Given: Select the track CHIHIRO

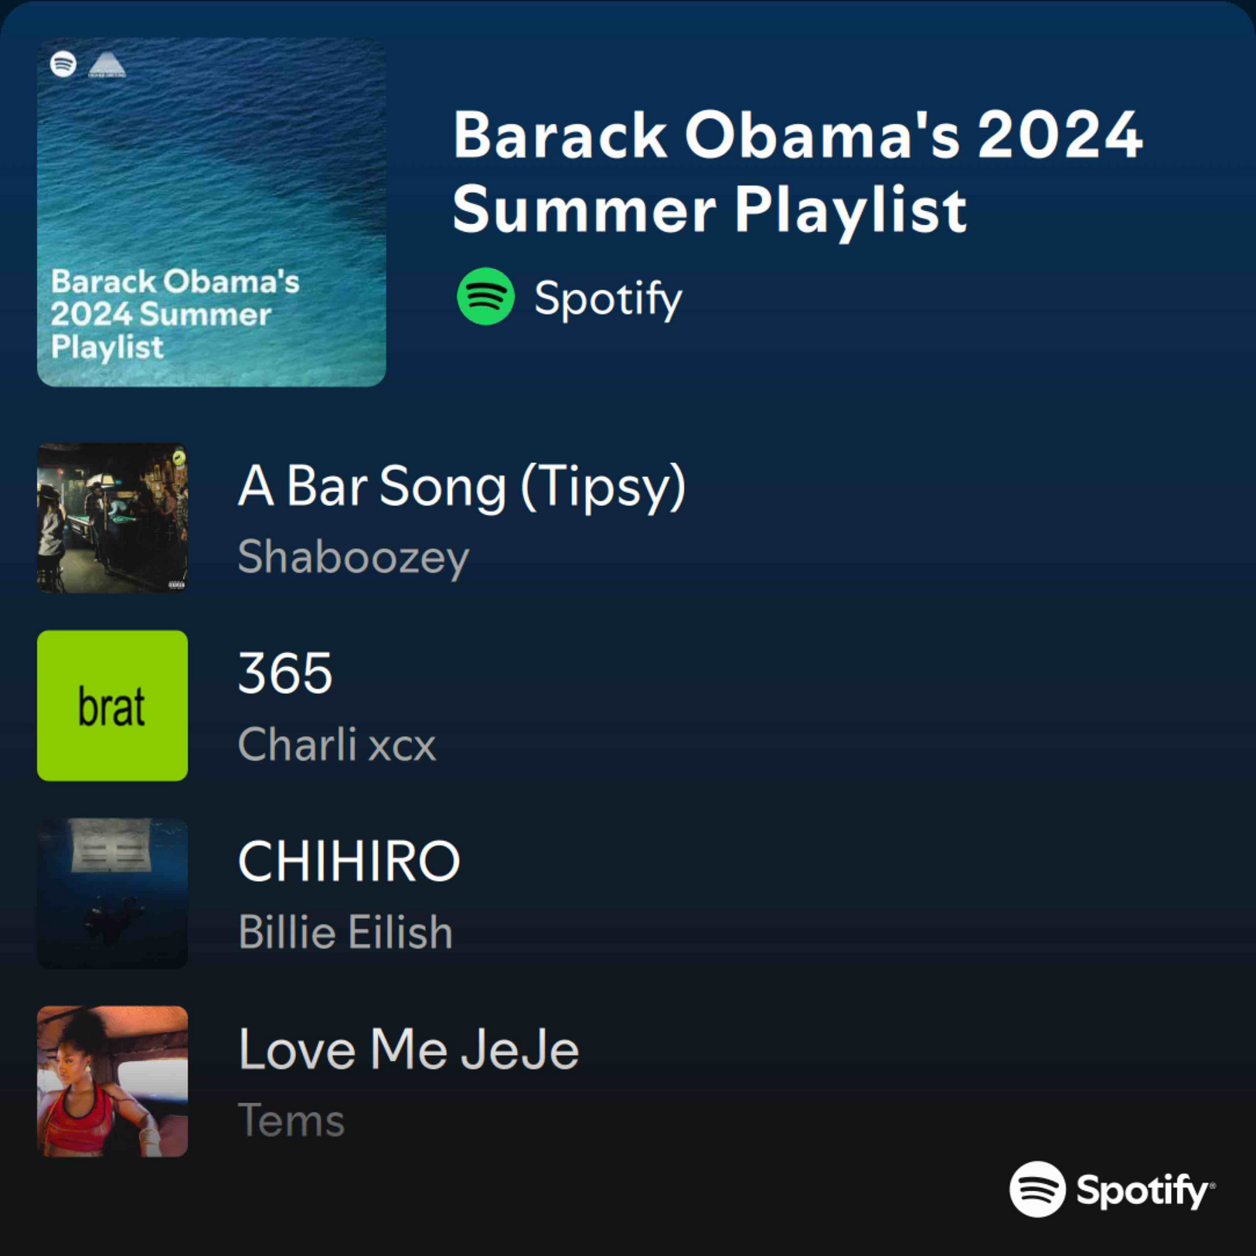Looking at the screenshot, I should (349, 861).
